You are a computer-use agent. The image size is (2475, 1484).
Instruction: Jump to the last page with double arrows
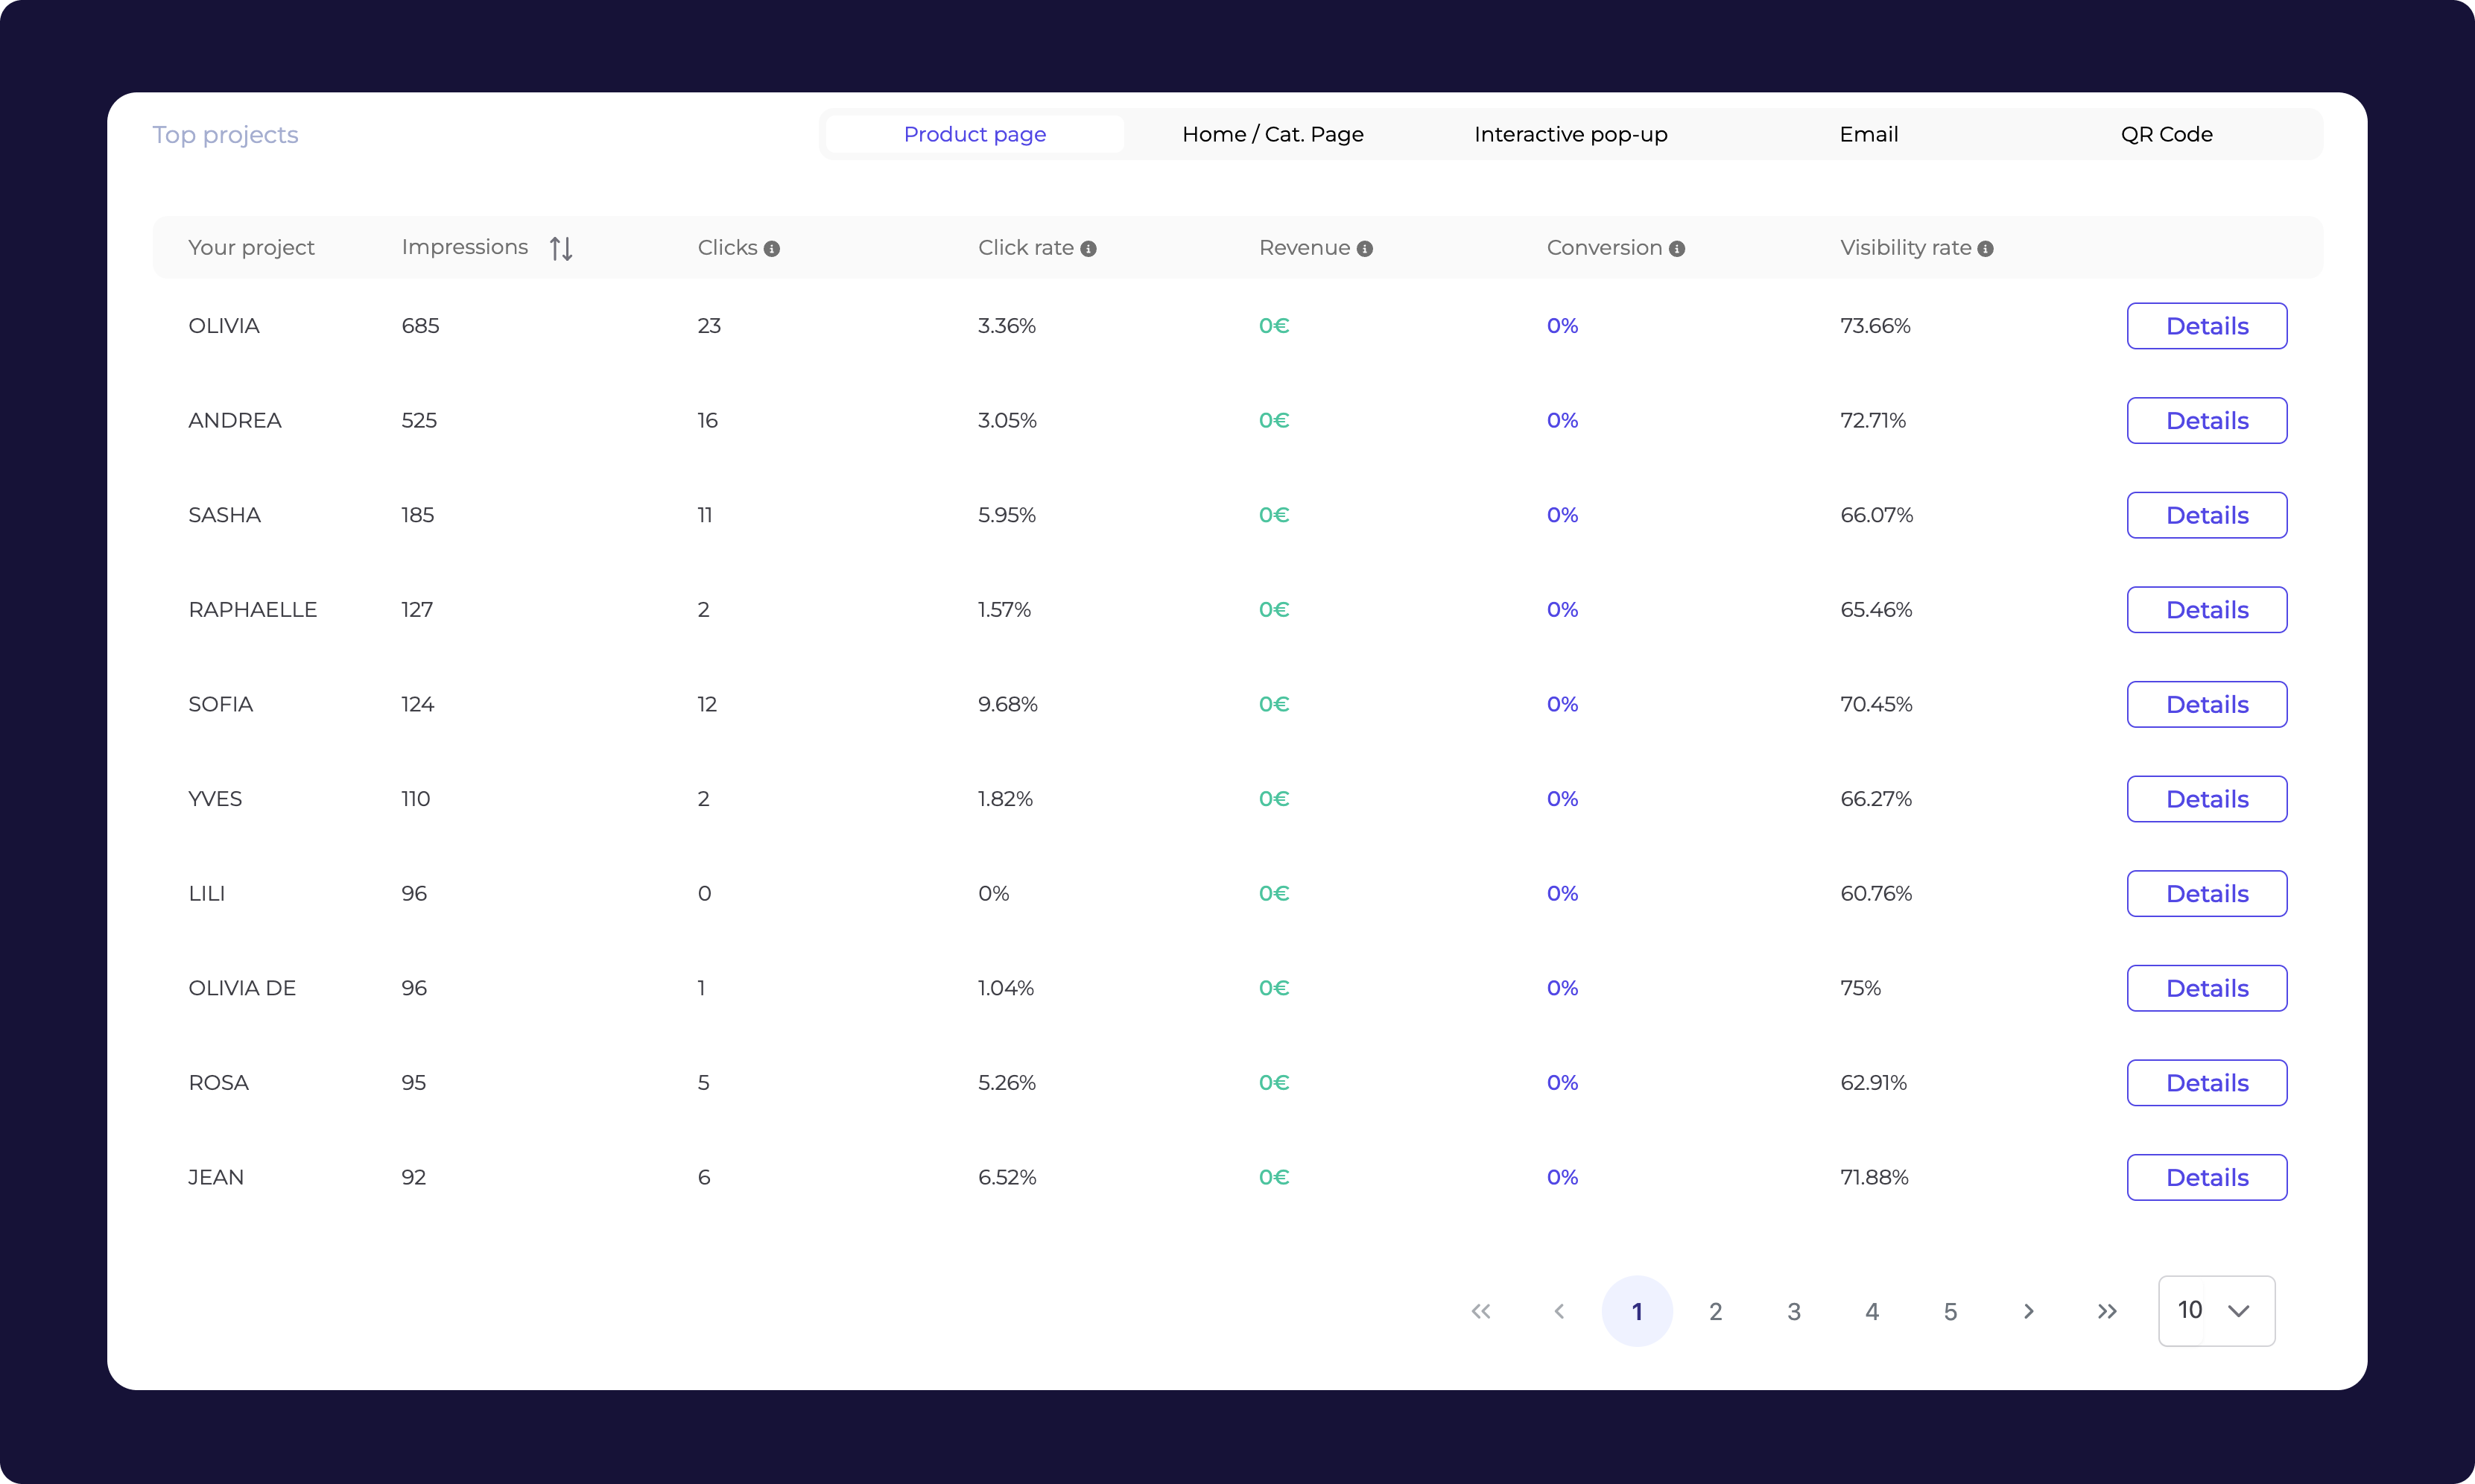tap(2107, 1311)
